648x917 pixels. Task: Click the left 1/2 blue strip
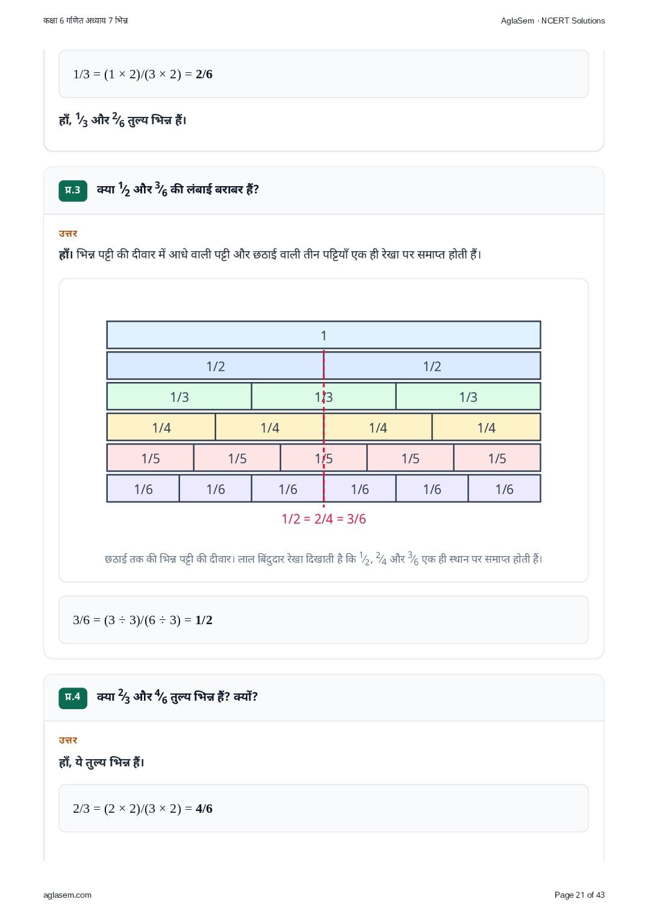215,366
